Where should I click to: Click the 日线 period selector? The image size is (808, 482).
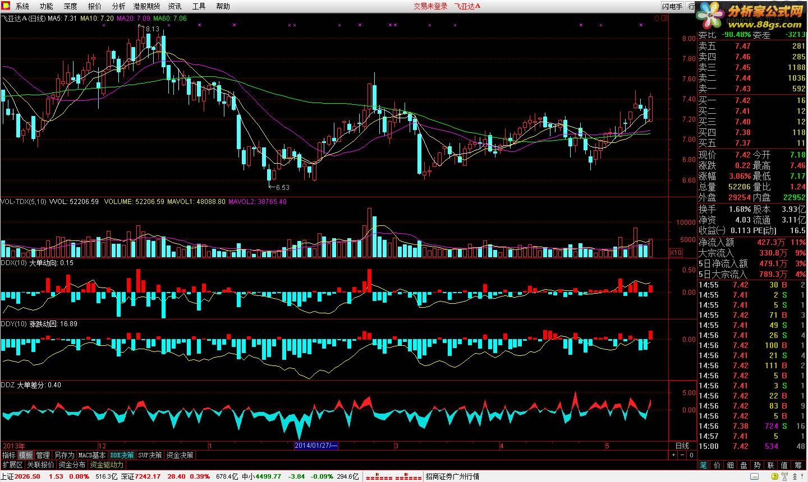tap(682, 446)
